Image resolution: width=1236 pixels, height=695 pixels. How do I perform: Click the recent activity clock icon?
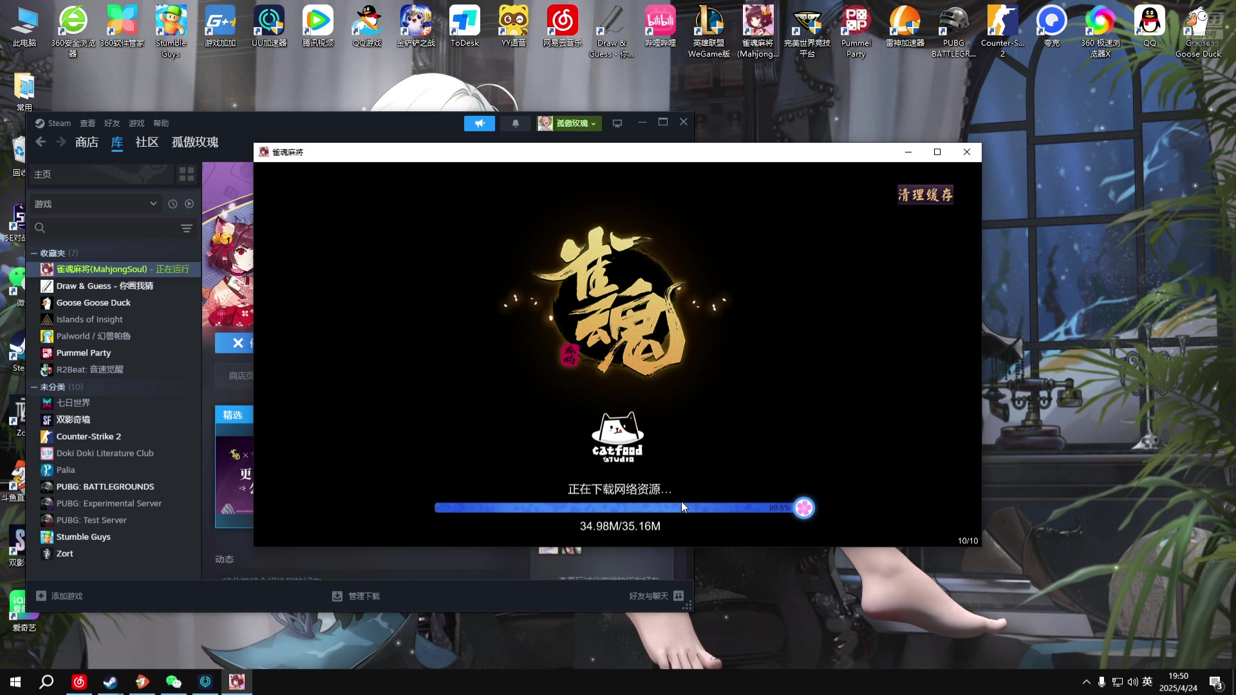[173, 204]
